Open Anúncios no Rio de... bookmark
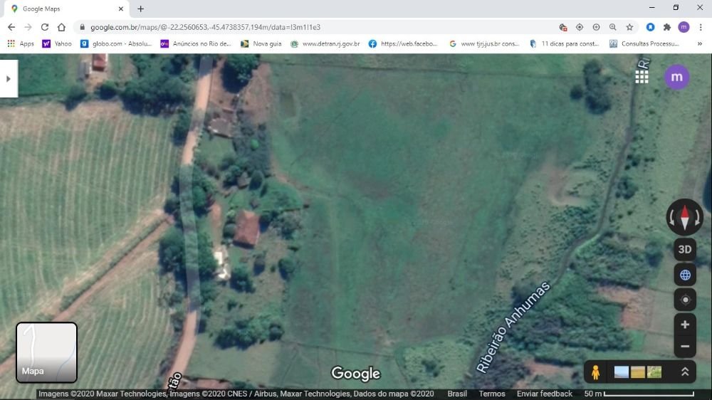712x400 pixels. point(196,43)
